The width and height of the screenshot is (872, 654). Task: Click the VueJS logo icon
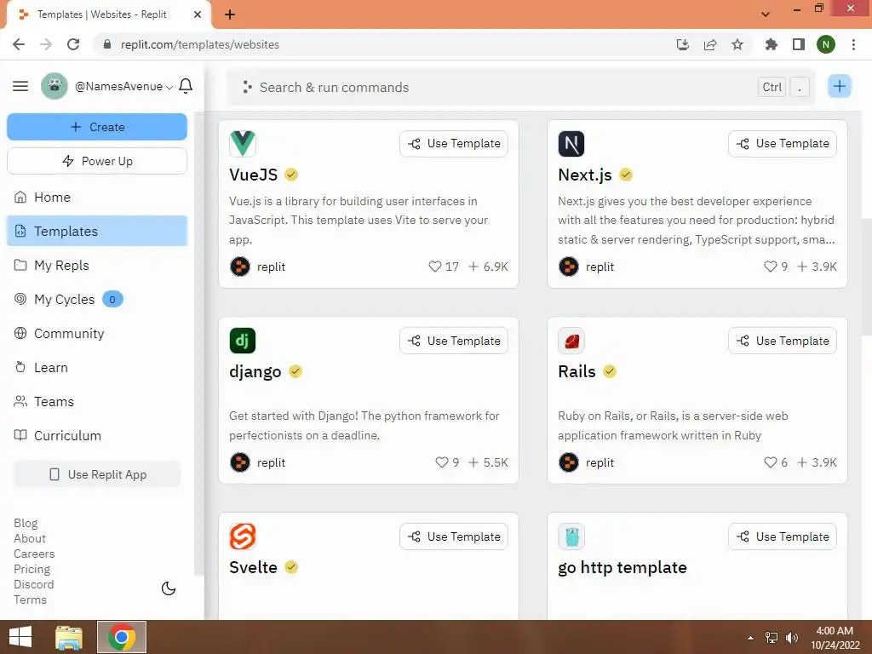[243, 143]
